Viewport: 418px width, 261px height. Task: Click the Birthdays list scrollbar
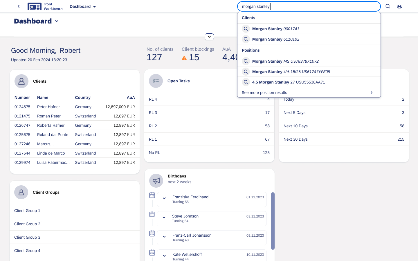(273, 221)
